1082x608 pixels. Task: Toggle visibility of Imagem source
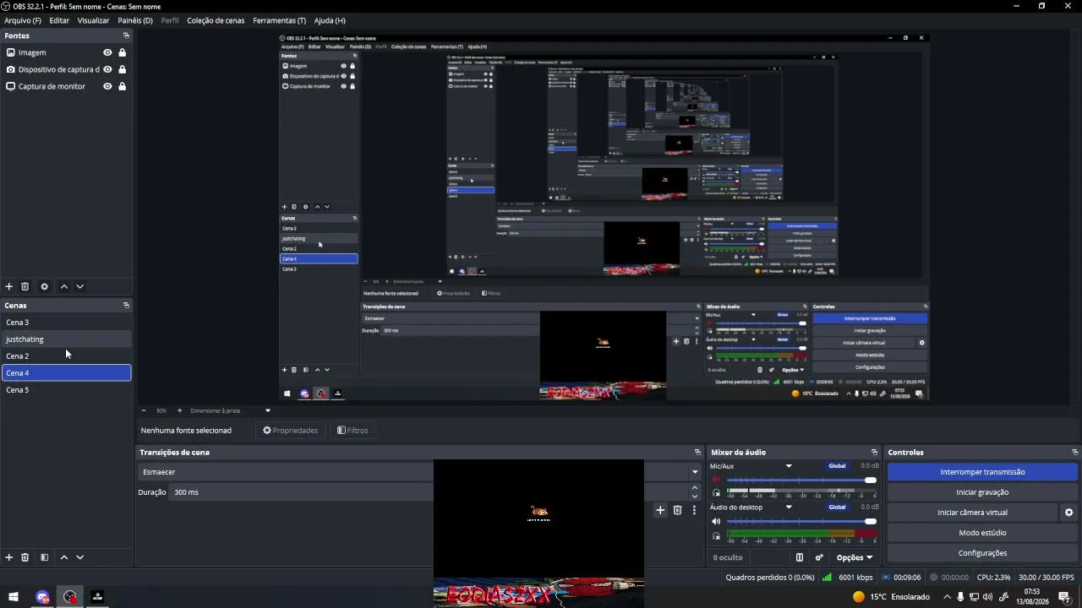[107, 52]
